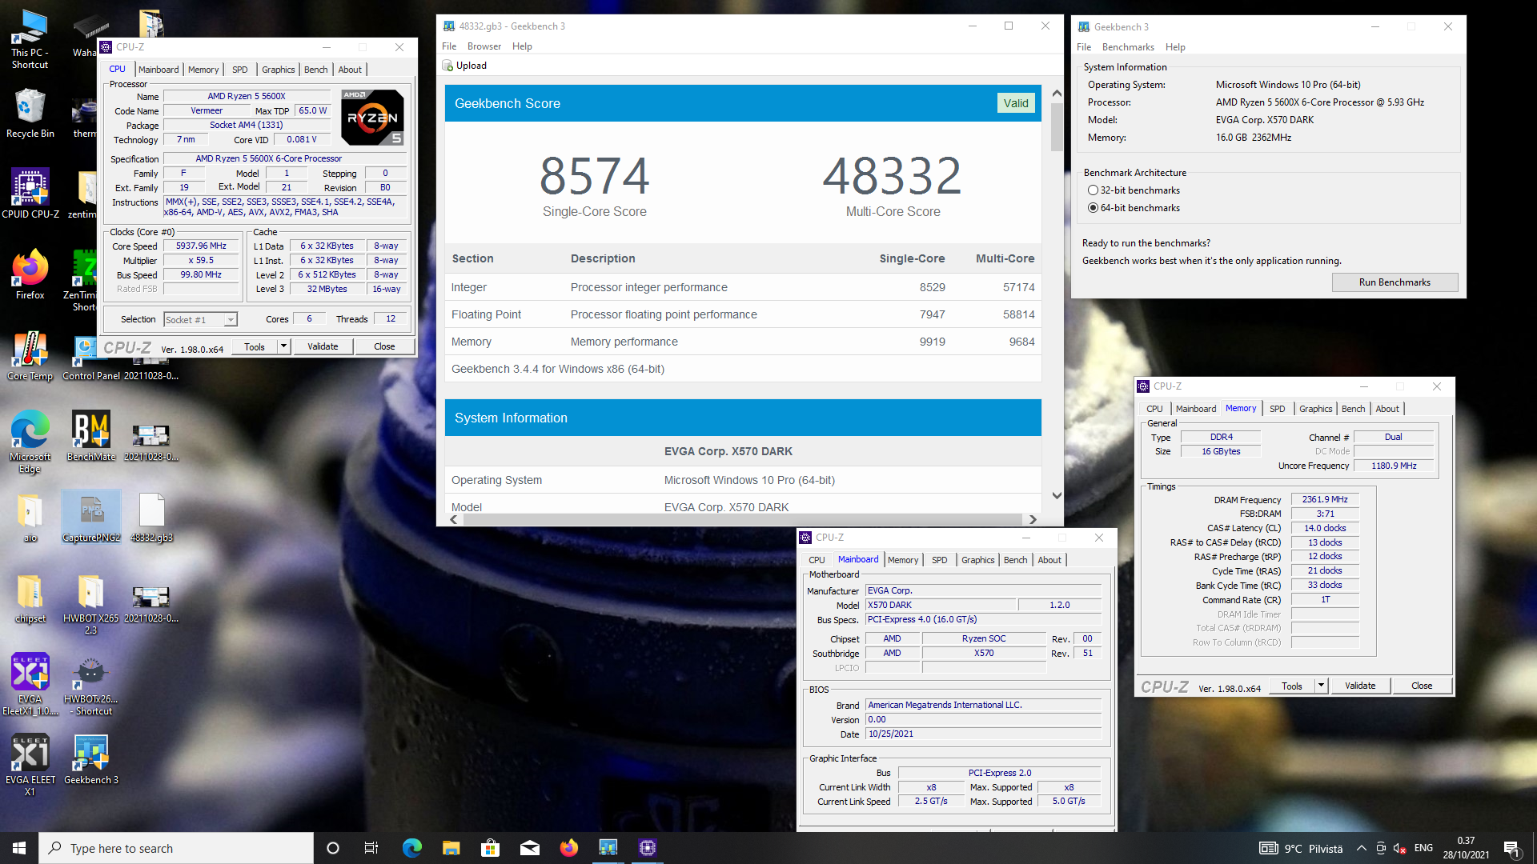Open Edge from taskbar

coord(411,848)
